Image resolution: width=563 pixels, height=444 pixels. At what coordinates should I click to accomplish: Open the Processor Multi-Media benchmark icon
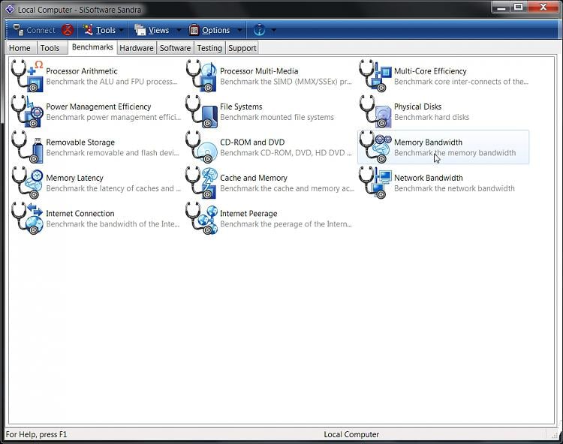(x=202, y=76)
